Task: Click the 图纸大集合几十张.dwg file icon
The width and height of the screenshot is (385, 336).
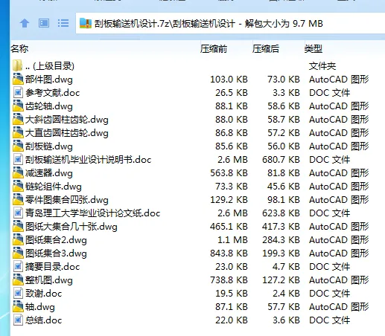Action: coord(18,226)
